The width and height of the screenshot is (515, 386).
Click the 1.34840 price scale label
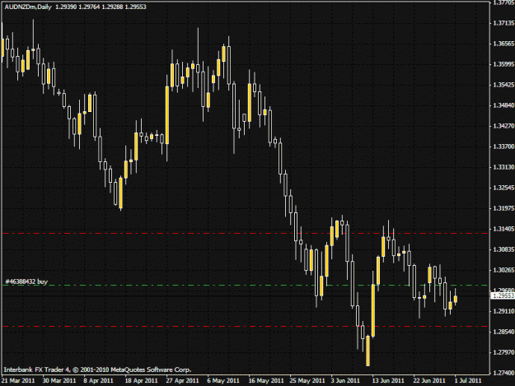pyautogui.click(x=503, y=105)
